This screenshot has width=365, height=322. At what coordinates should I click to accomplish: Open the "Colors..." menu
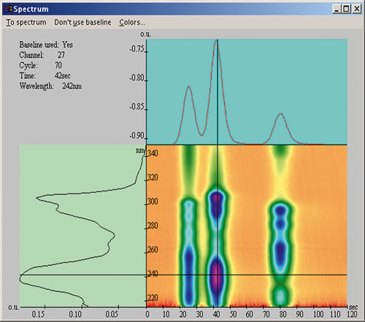pos(132,22)
